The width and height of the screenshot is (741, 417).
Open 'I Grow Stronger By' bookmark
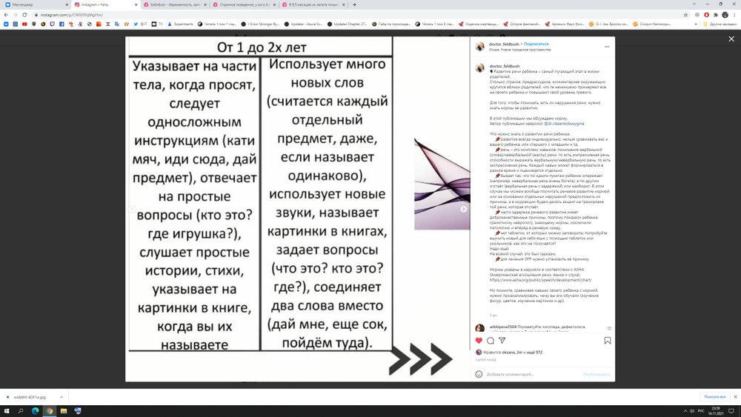(260, 24)
